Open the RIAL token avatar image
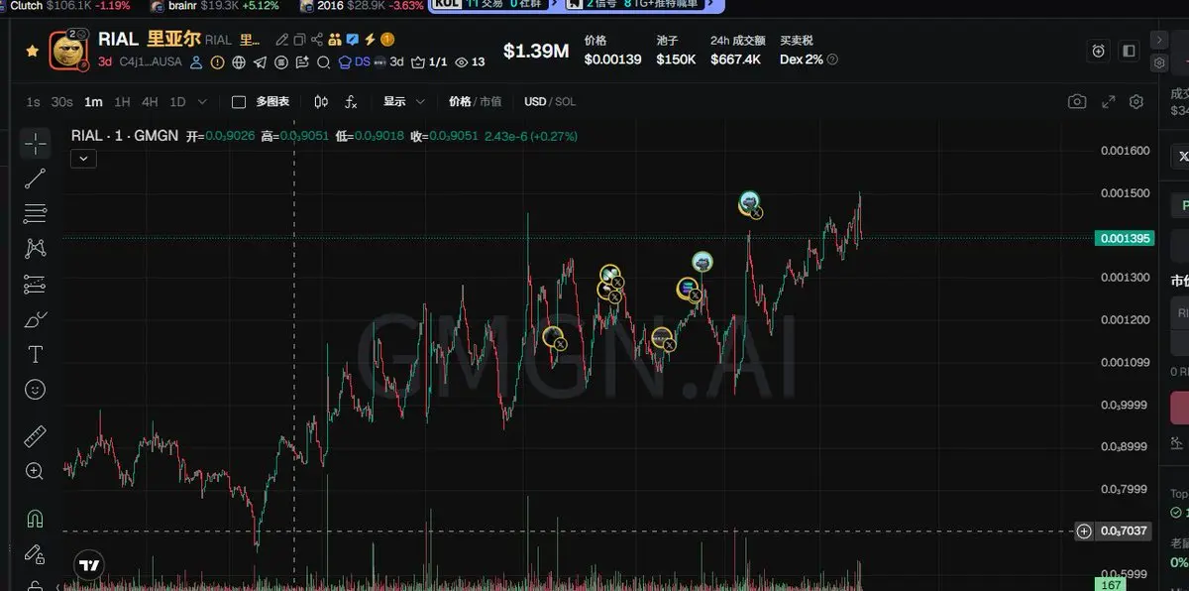Screen dimensions: 1189x591 point(69,51)
